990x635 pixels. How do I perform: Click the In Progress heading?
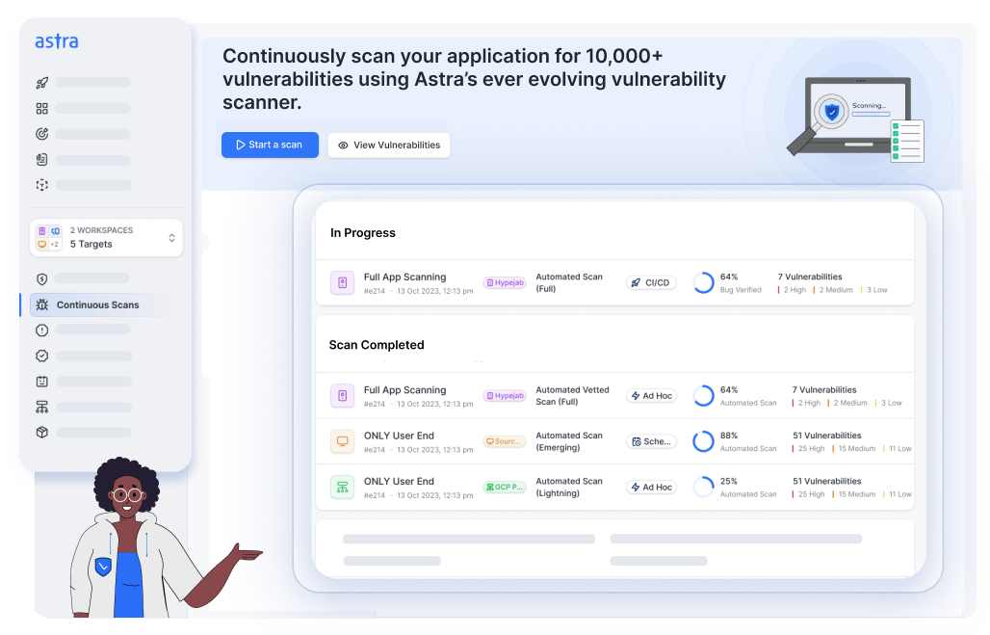tap(363, 233)
